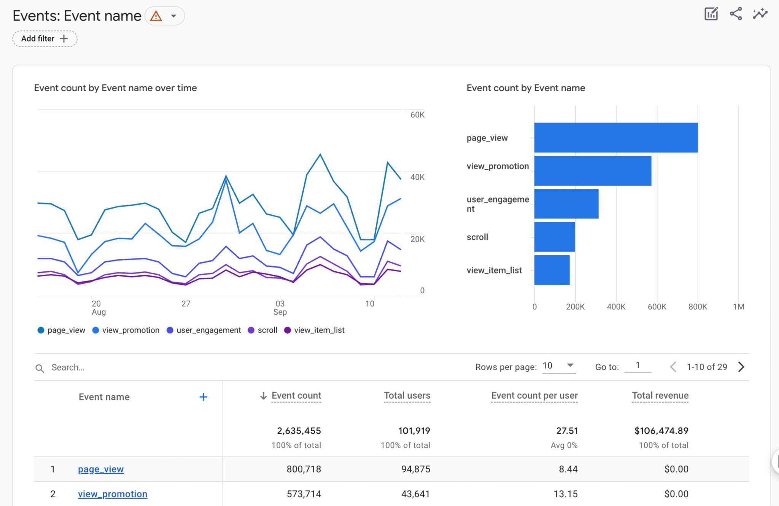Select the search magnifier icon
779x506 pixels.
click(x=40, y=368)
